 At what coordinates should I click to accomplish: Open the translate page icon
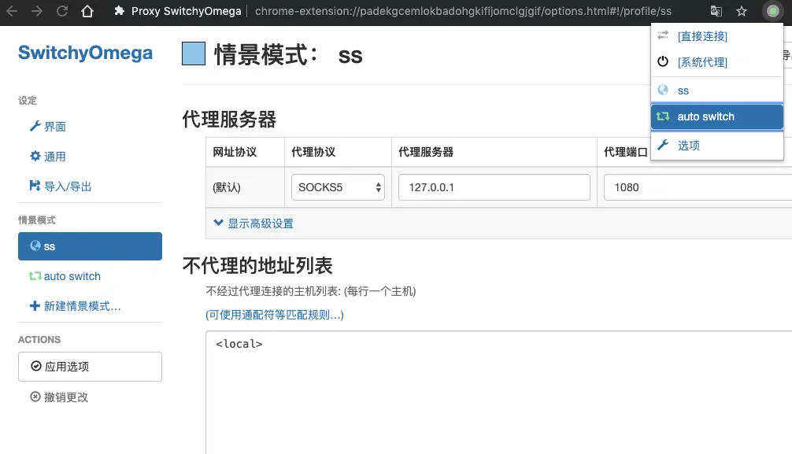pyautogui.click(x=716, y=10)
